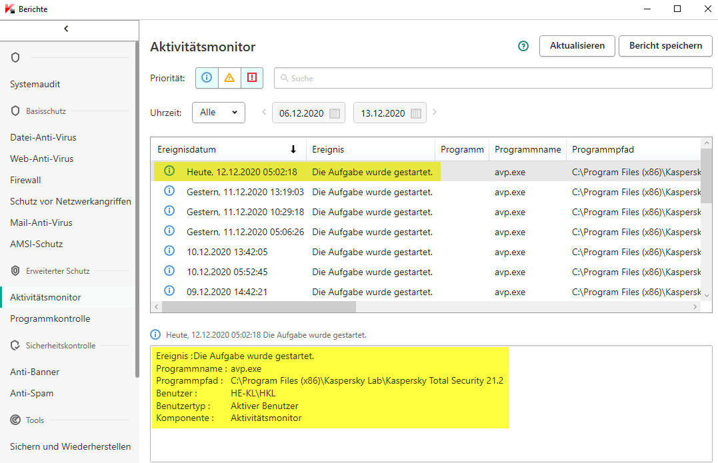Open calendar picker for end date 13.12.2020

pos(416,113)
